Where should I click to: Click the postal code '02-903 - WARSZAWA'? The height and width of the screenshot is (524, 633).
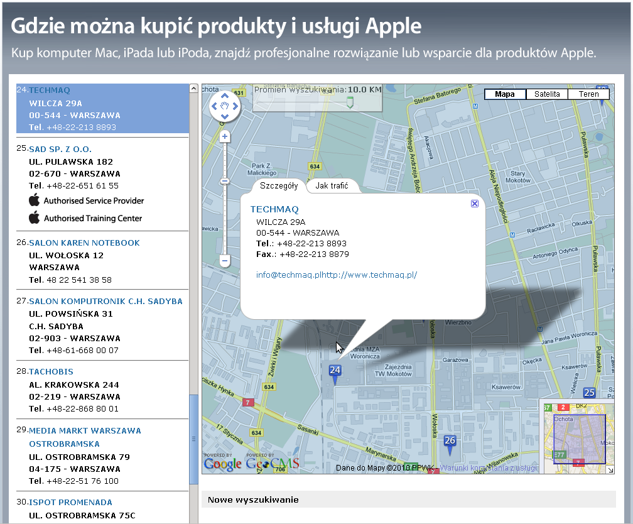[x=75, y=339]
